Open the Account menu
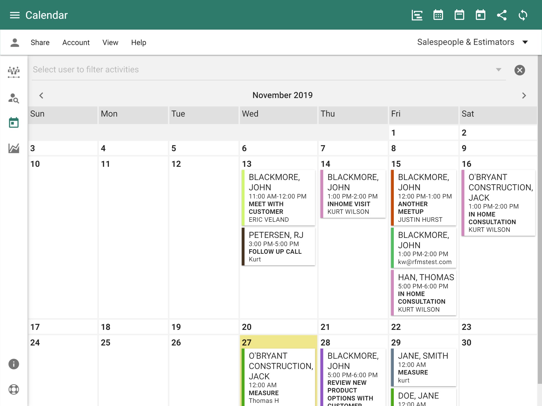The image size is (542, 406). [x=76, y=43]
